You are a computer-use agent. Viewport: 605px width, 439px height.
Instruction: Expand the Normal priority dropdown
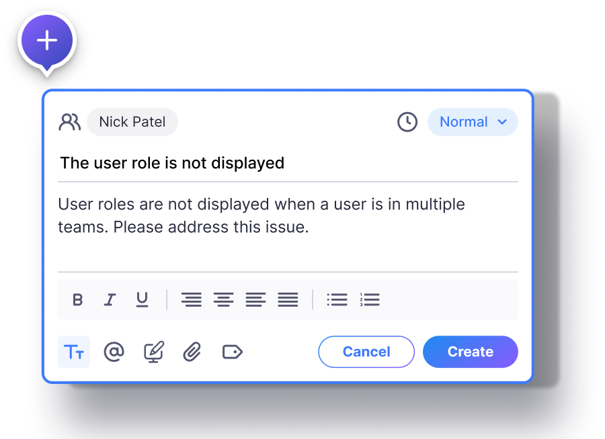[473, 122]
